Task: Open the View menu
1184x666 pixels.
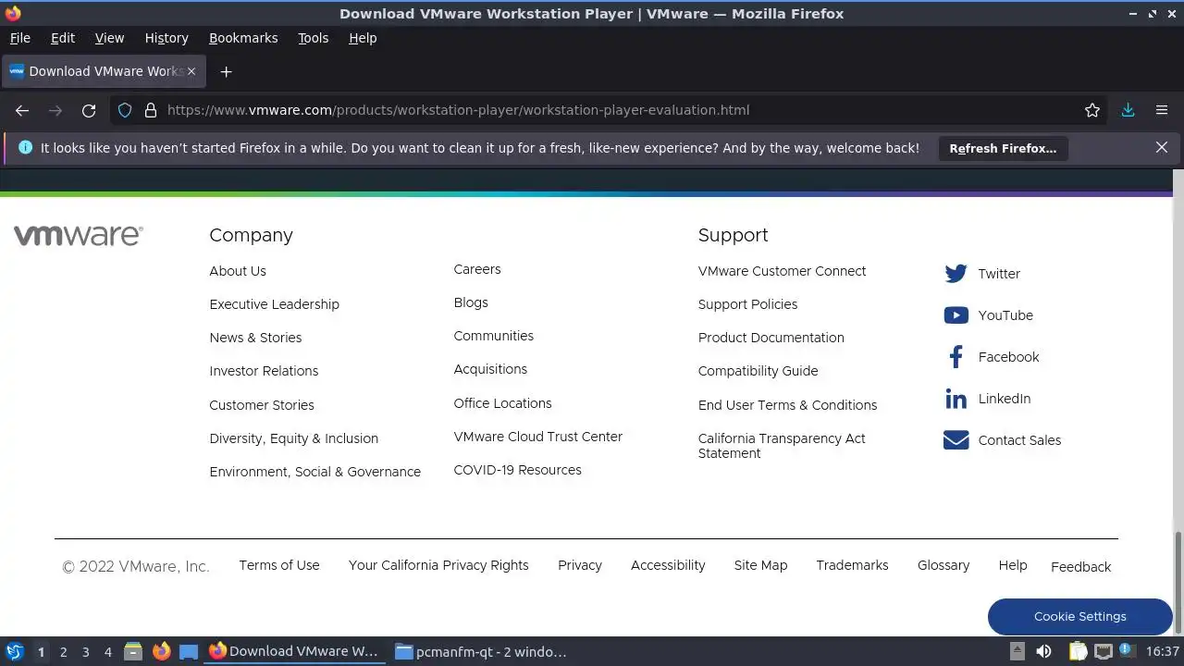Action: (x=109, y=38)
